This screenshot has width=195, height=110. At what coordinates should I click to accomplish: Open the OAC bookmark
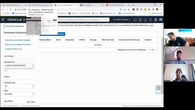click(95, 13)
